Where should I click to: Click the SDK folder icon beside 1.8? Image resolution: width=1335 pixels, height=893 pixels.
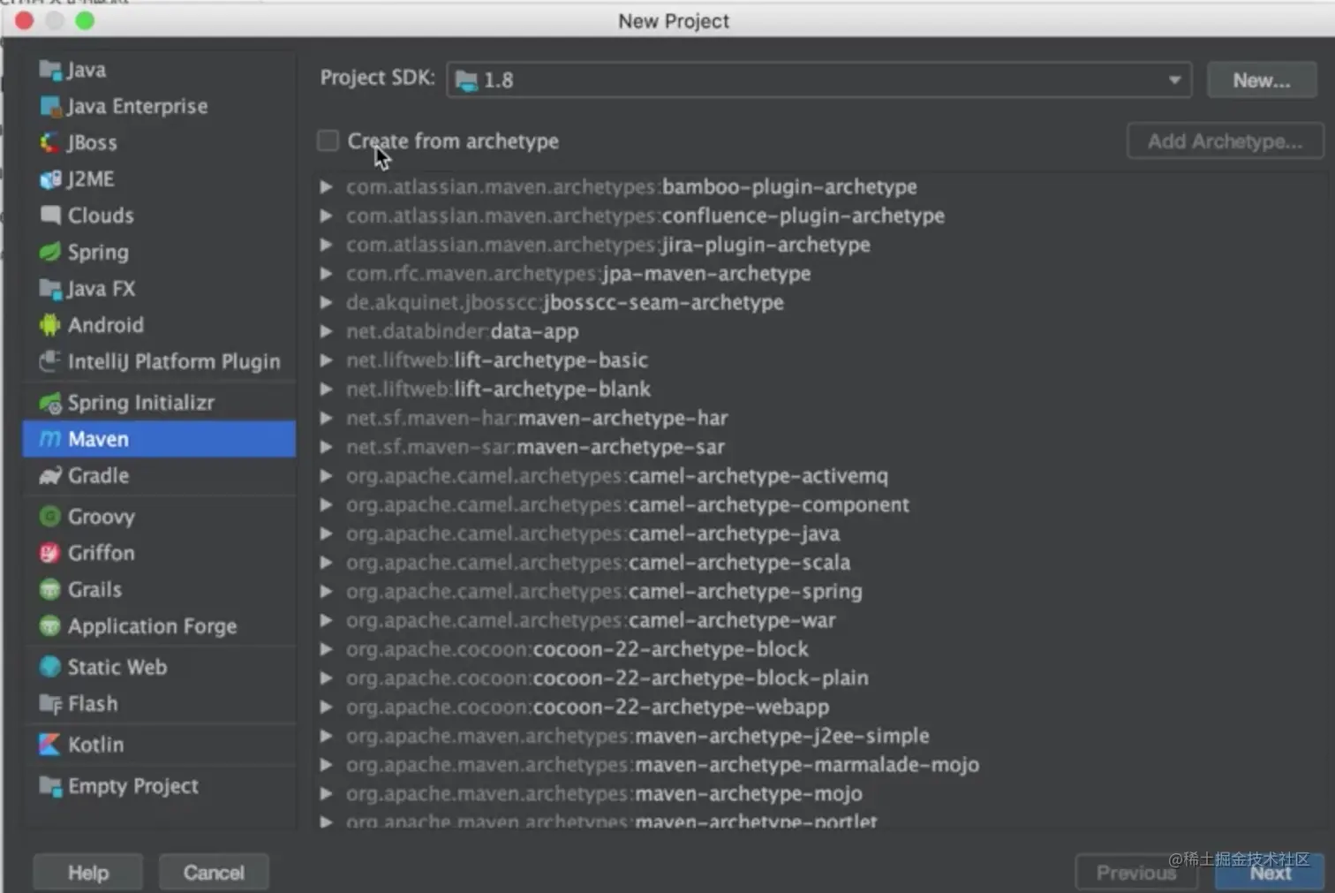466,81
